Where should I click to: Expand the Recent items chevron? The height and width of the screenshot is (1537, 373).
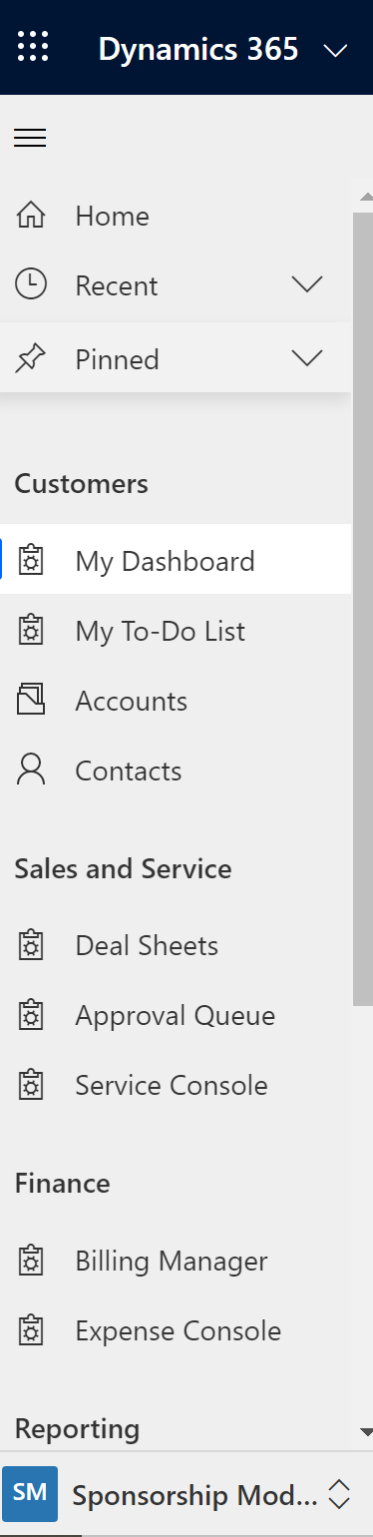[x=307, y=285]
